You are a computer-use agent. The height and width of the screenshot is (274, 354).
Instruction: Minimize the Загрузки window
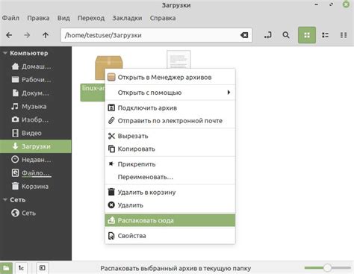click(x=317, y=4)
